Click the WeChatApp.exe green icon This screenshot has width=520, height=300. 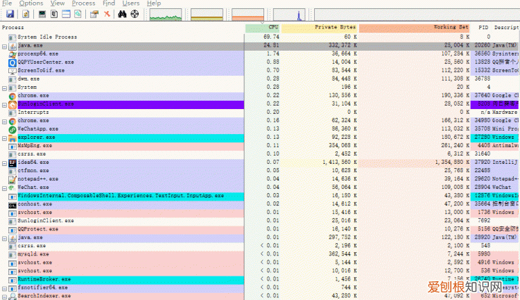click(12, 130)
